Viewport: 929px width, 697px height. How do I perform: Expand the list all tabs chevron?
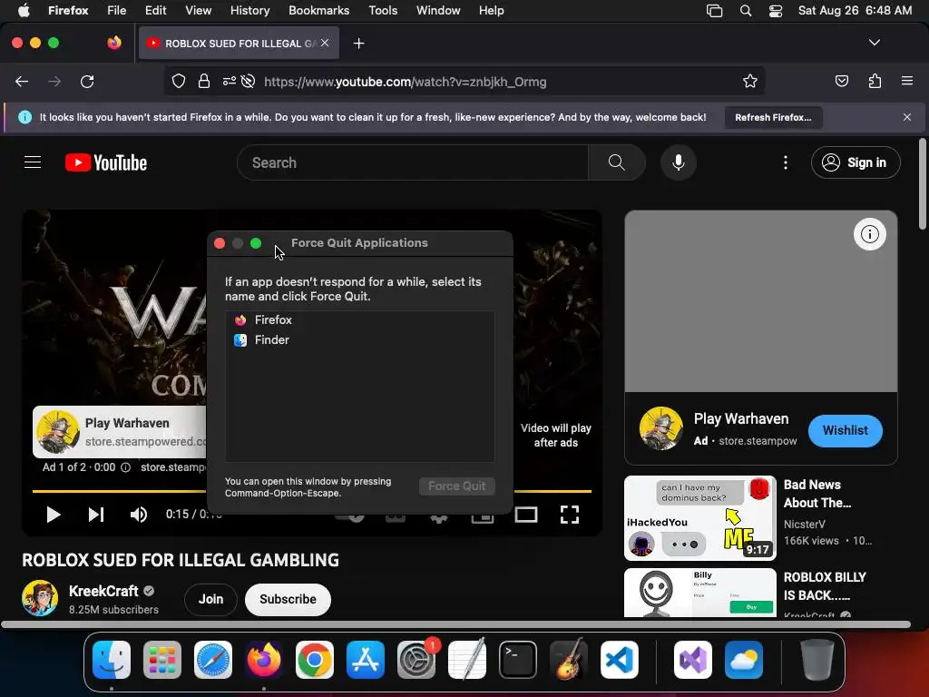coord(874,43)
